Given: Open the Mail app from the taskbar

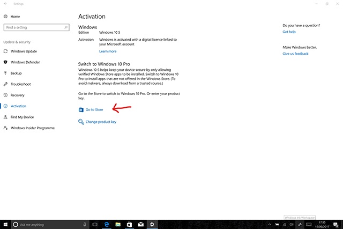Looking at the screenshot, I should click(x=140, y=224).
